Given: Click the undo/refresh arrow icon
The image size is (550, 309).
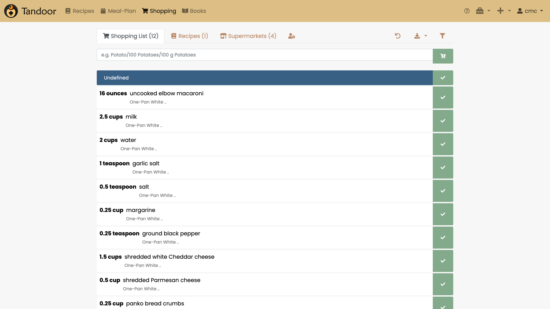Looking at the screenshot, I should 398,36.
